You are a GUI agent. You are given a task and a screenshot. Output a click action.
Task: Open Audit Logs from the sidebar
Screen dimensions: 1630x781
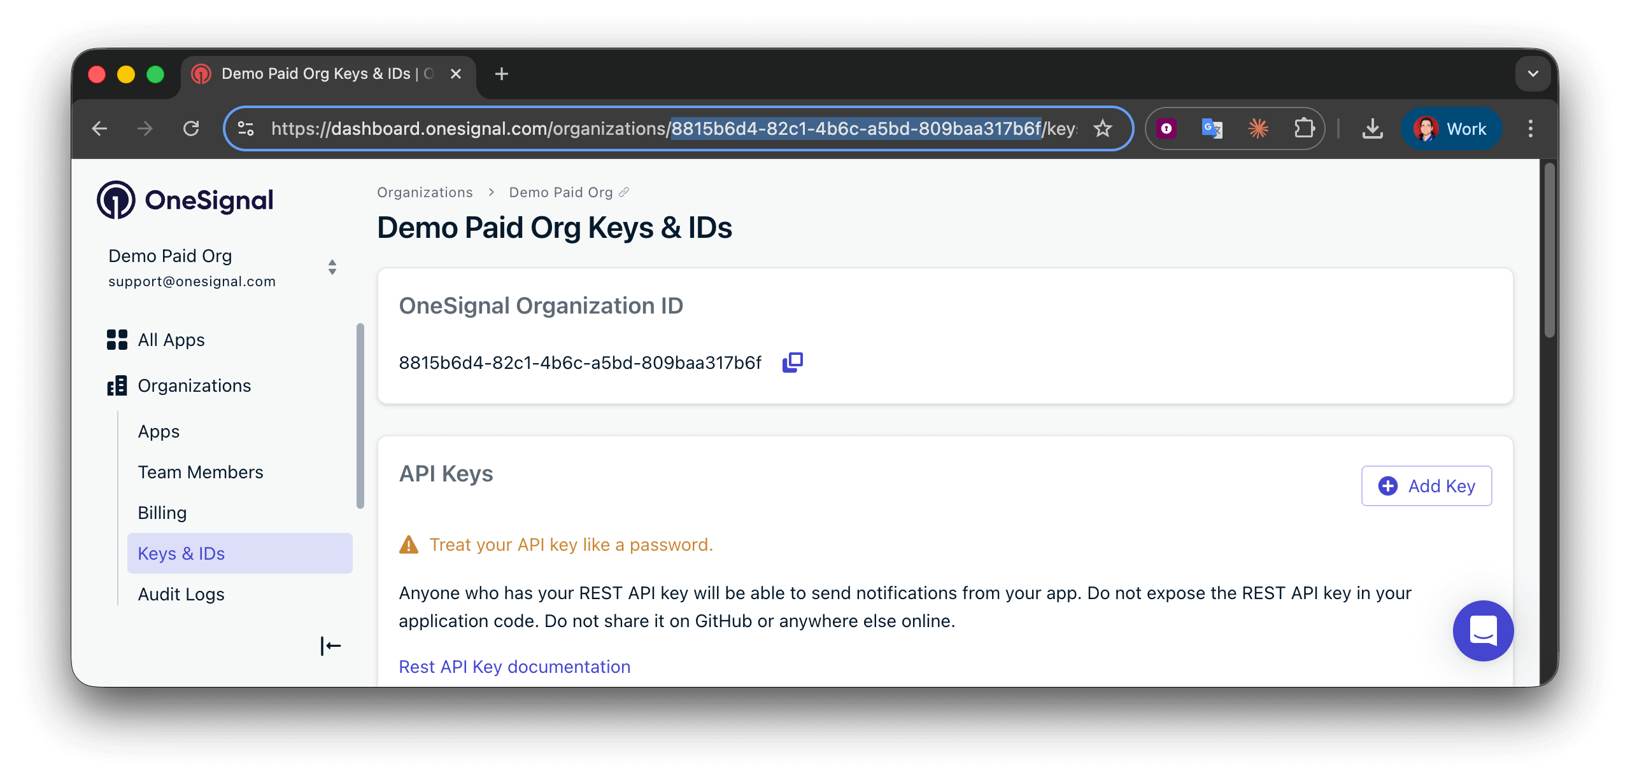(x=181, y=593)
